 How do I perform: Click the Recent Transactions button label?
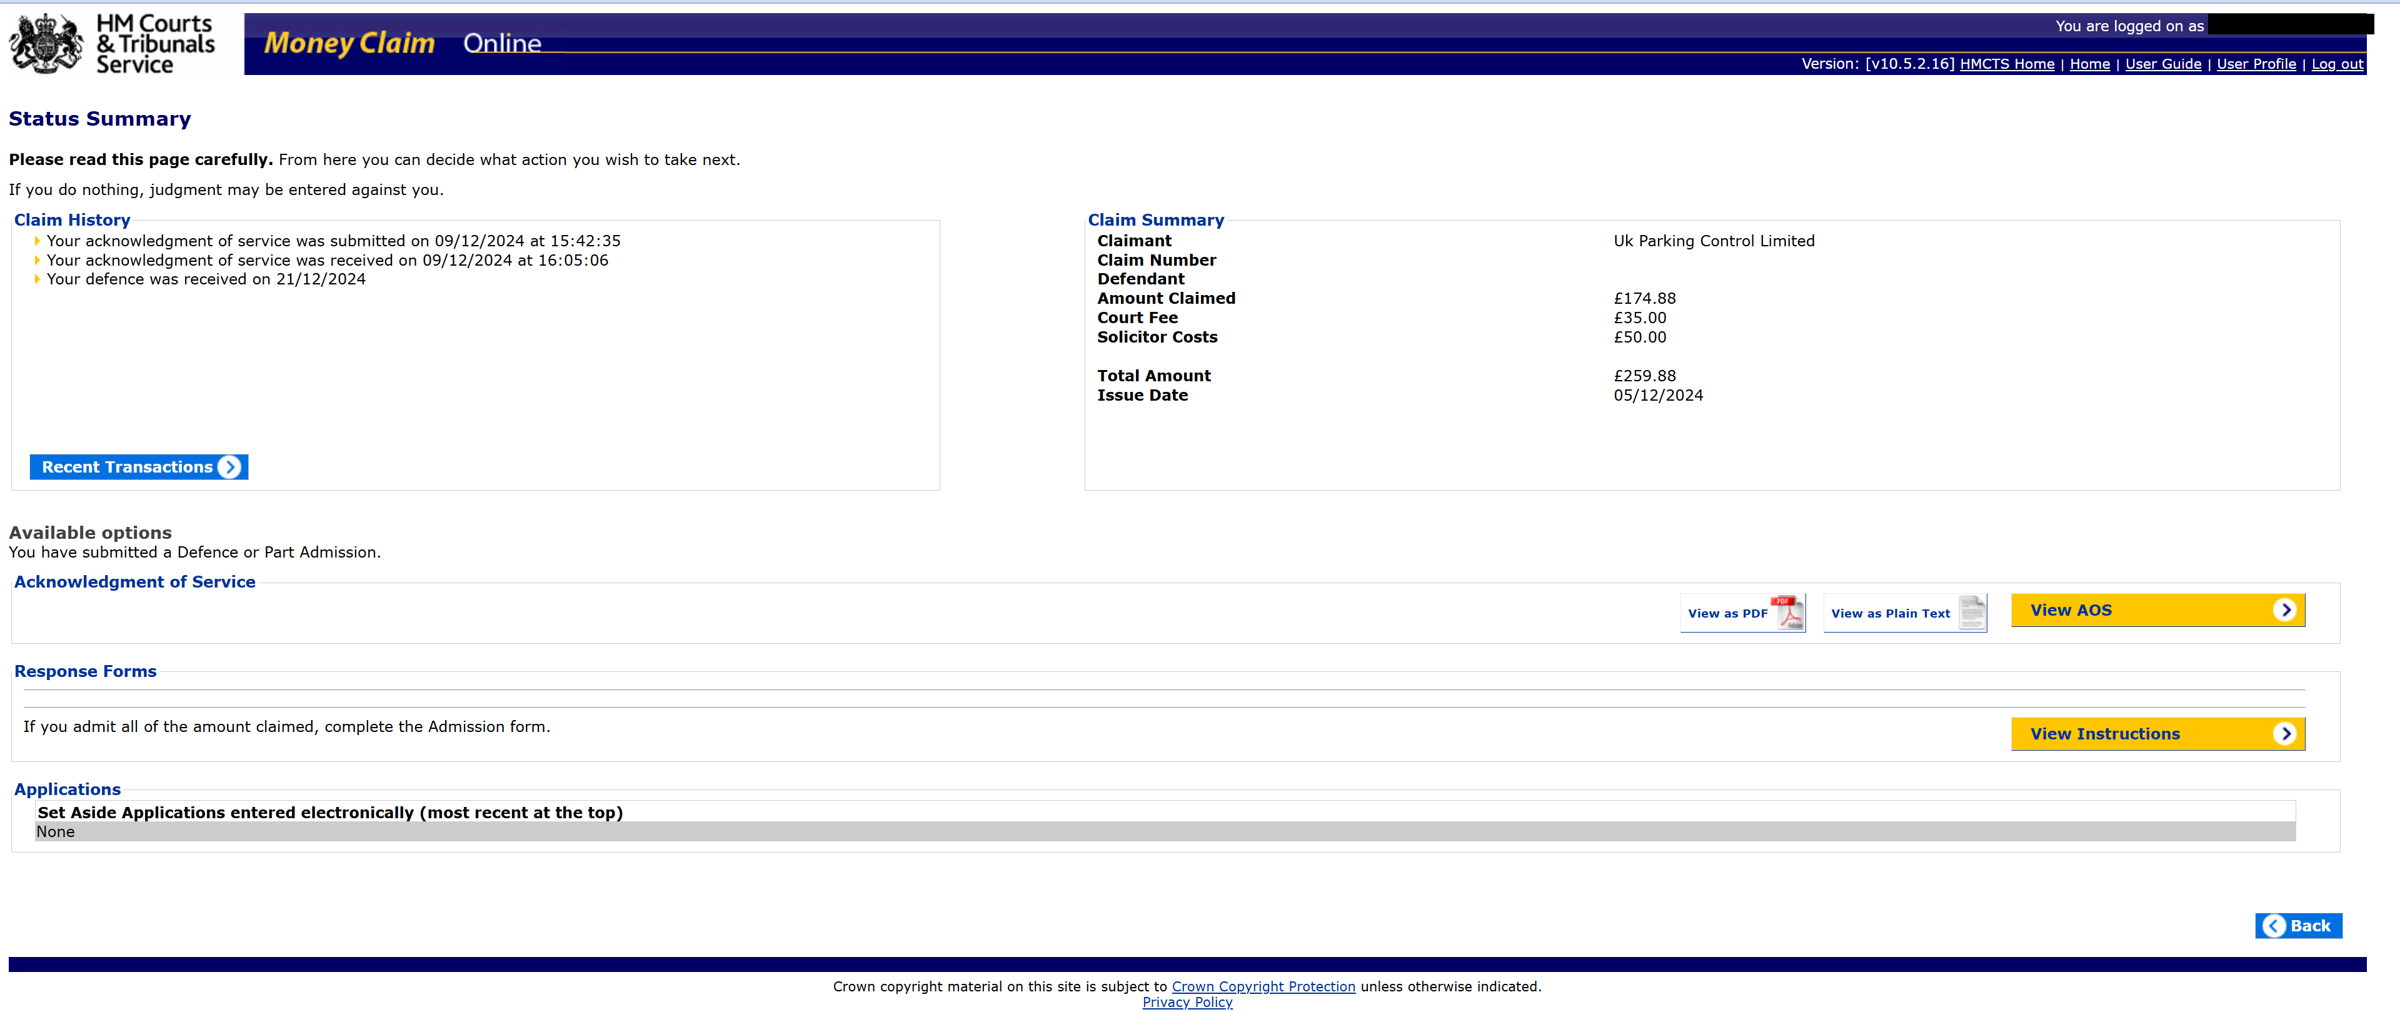click(128, 467)
